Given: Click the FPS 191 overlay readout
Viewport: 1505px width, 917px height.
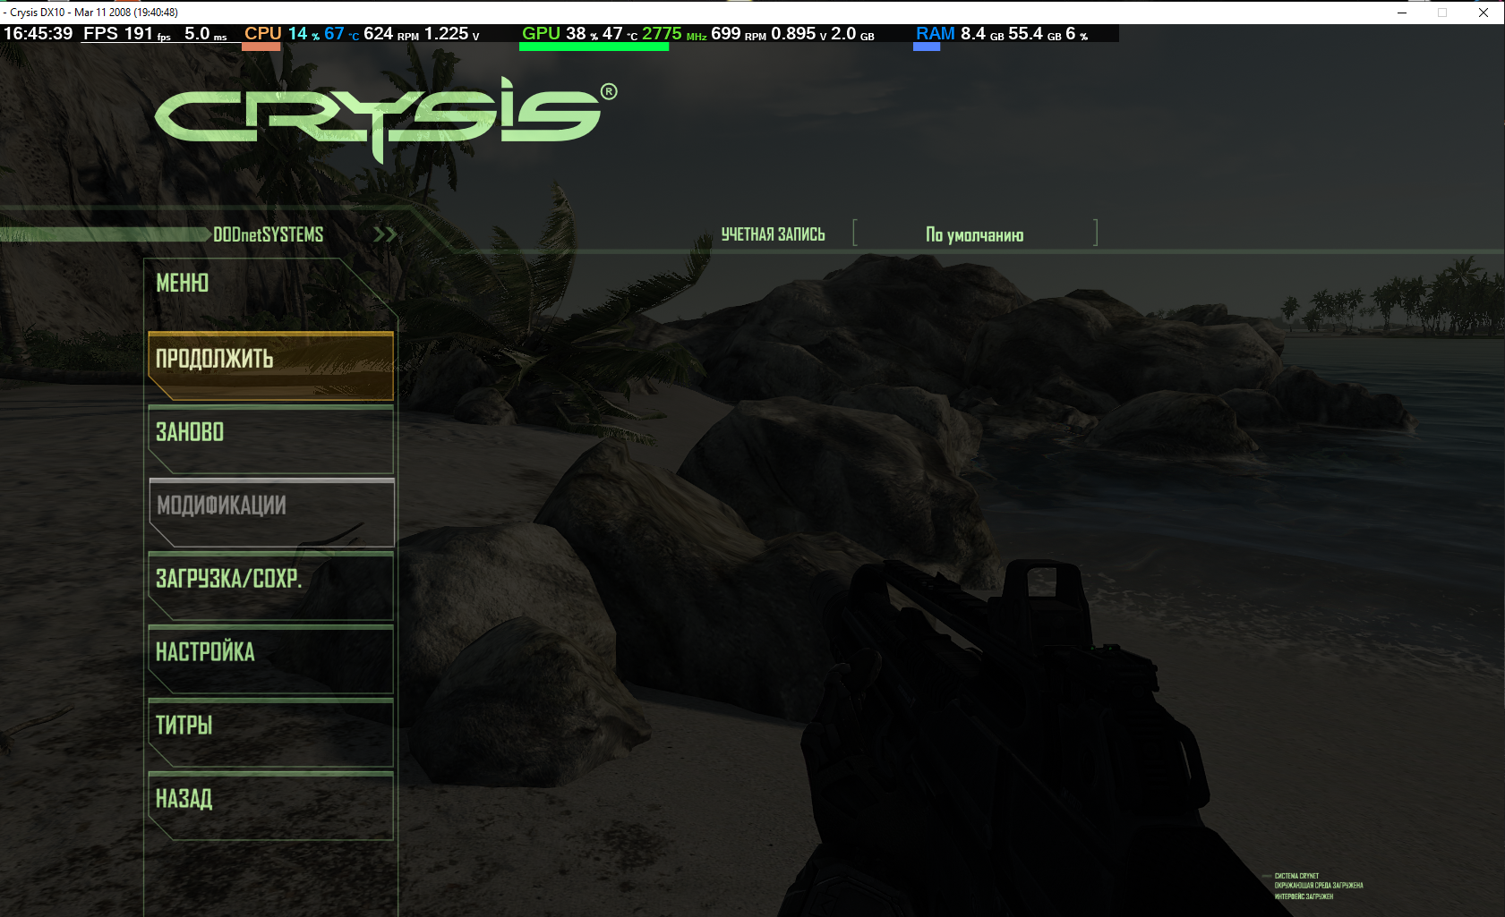Looking at the screenshot, I should pos(127,34).
